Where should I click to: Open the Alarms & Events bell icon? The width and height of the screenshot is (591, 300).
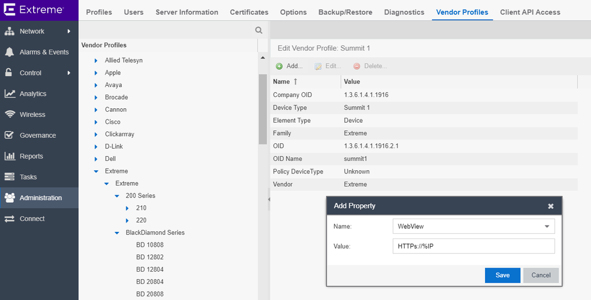tap(9, 52)
